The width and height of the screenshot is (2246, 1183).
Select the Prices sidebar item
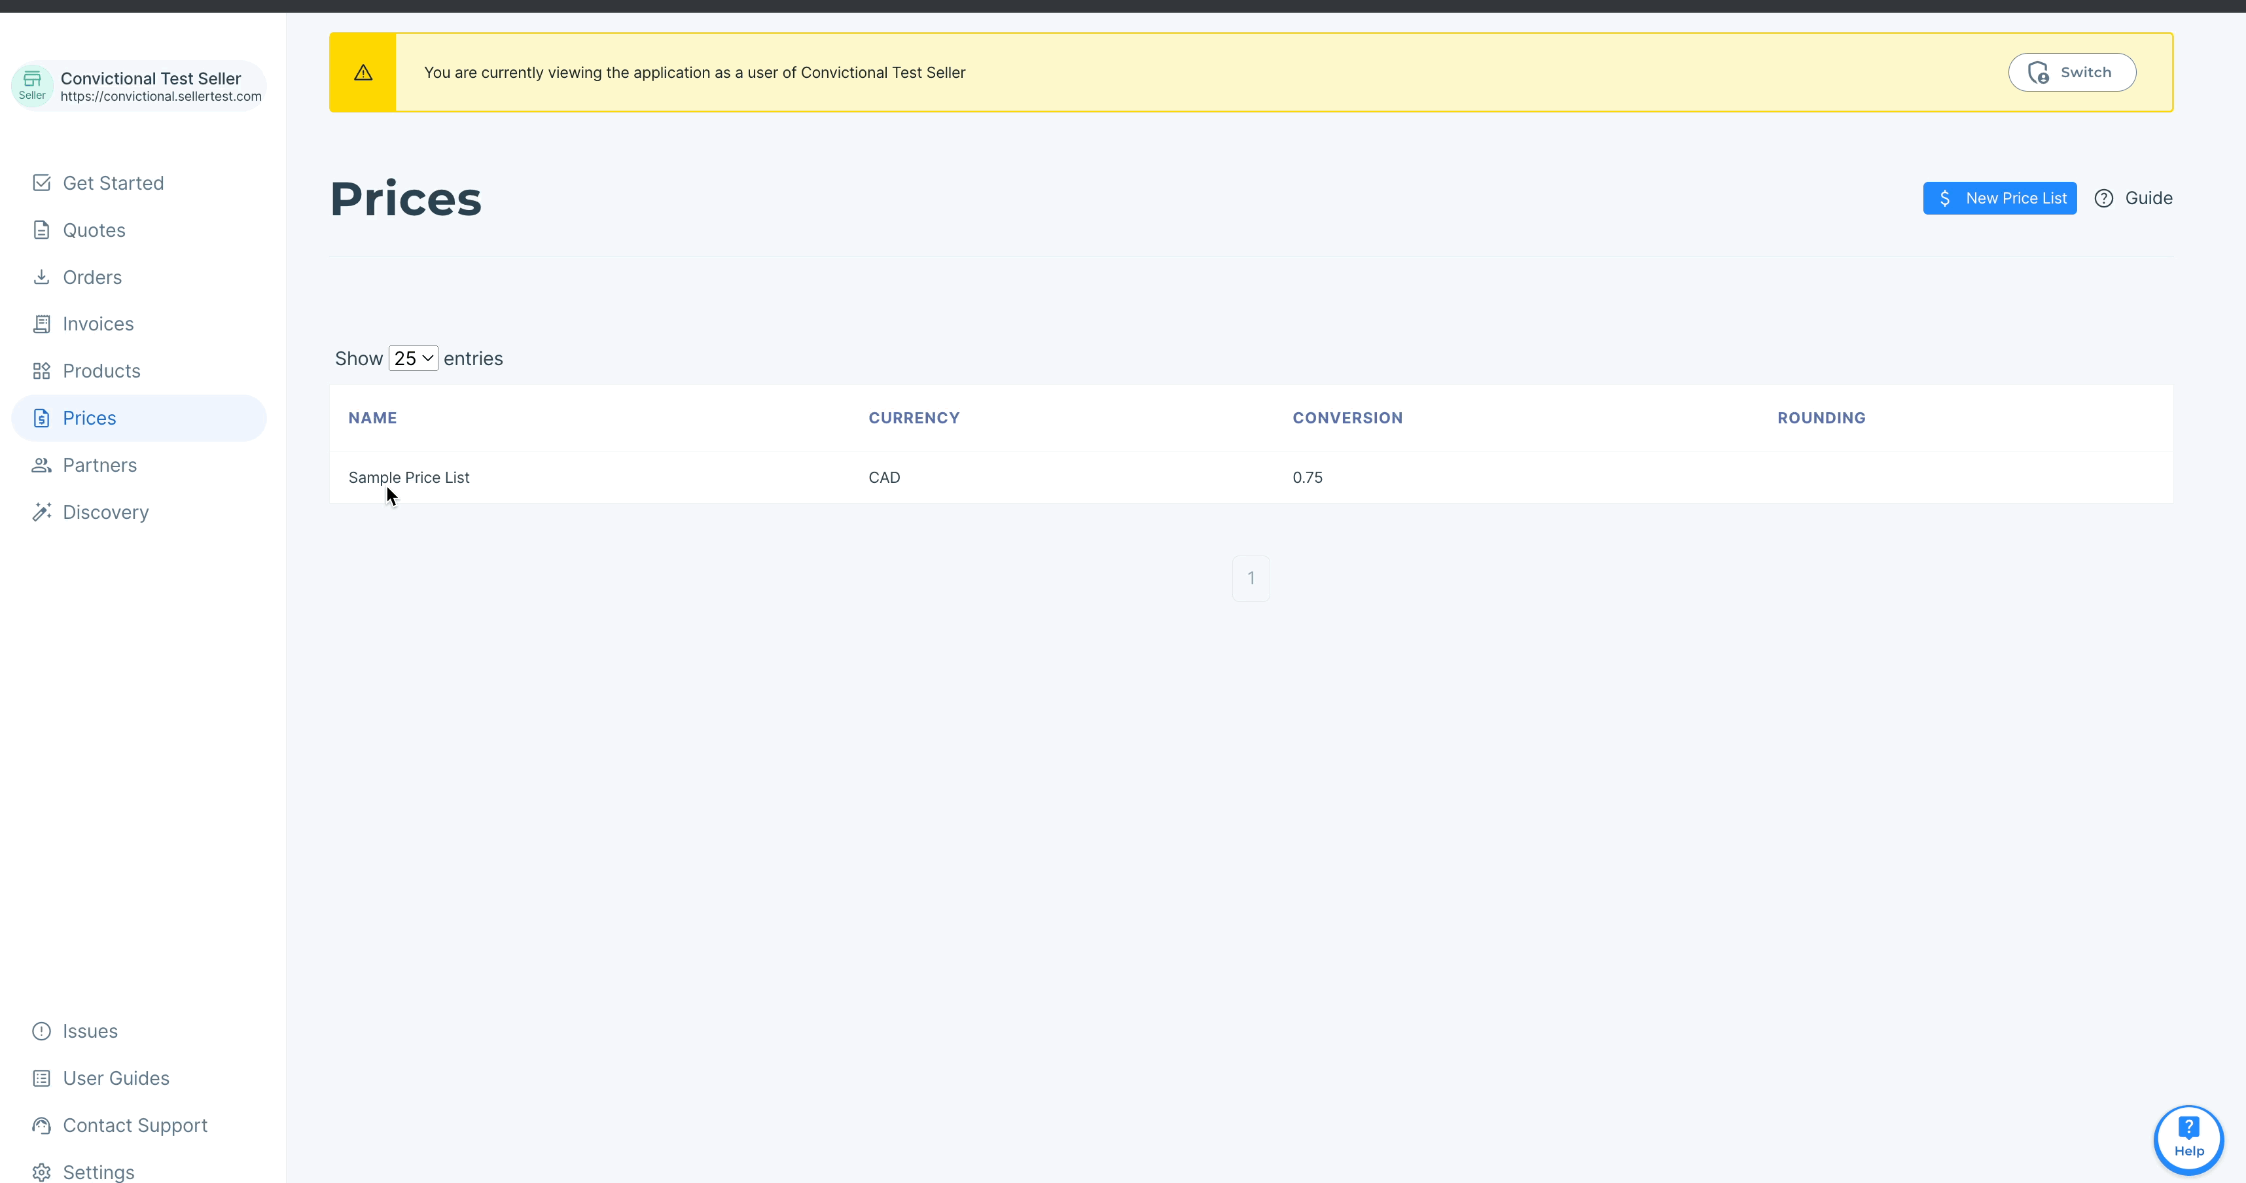coord(139,419)
